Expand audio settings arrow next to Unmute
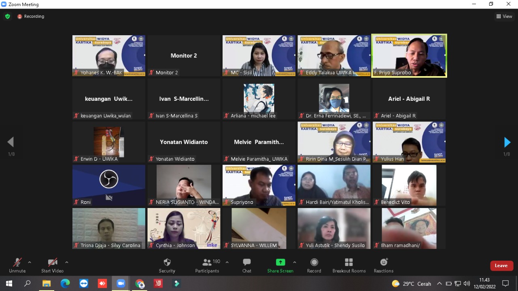Screen dimensions: 518x291 (30, 262)
